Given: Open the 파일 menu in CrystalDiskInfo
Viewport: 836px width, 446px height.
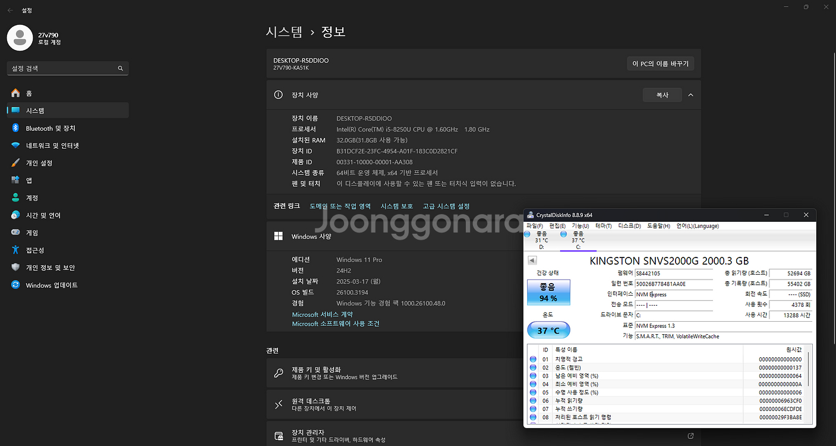Looking at the screenshot, I should (x=533, y=226).
